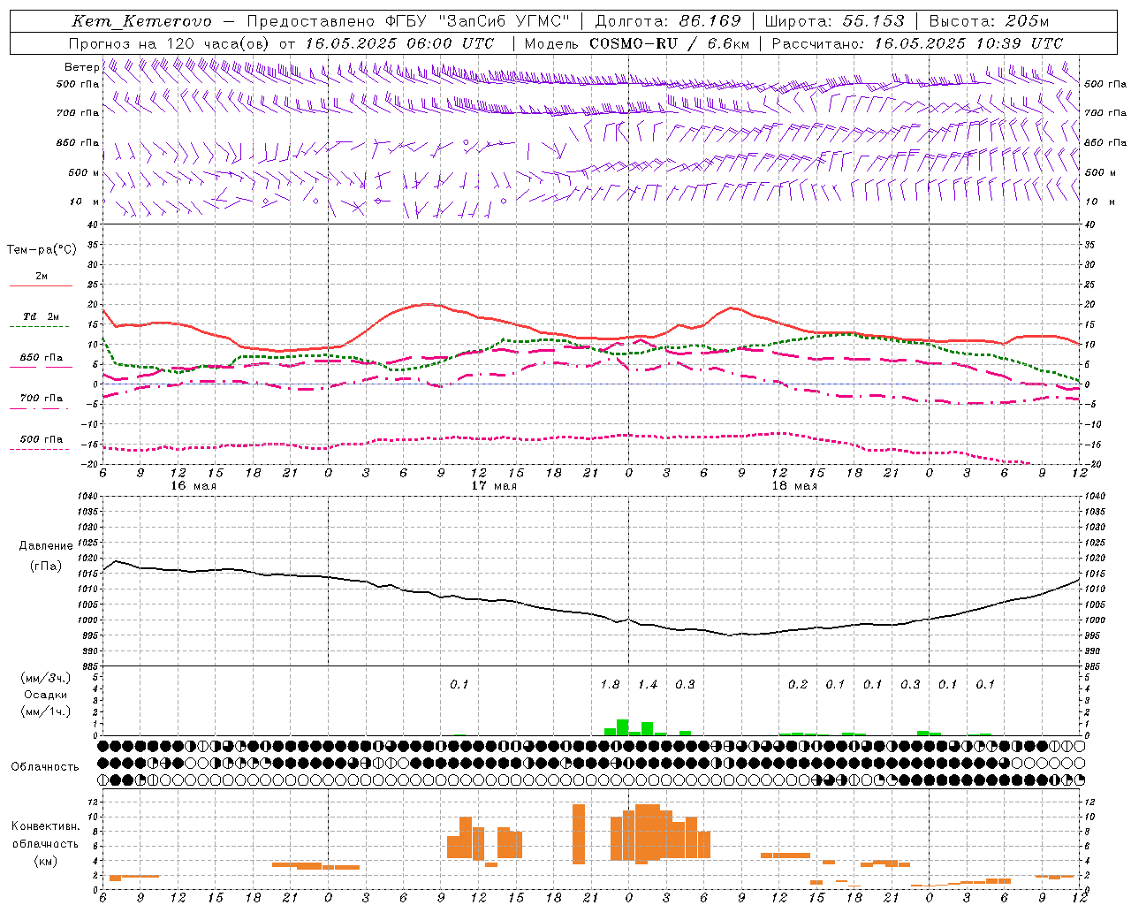The width and height of the screenshot is (1131, 905).
Task: Click the Осадки precipitation label
Action: click(46, 696)
